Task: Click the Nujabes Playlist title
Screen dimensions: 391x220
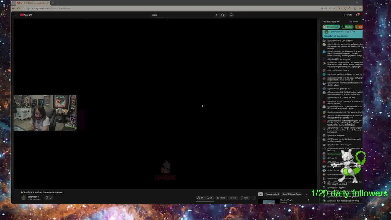Action: pyautogui.click(x=287, y=200)
